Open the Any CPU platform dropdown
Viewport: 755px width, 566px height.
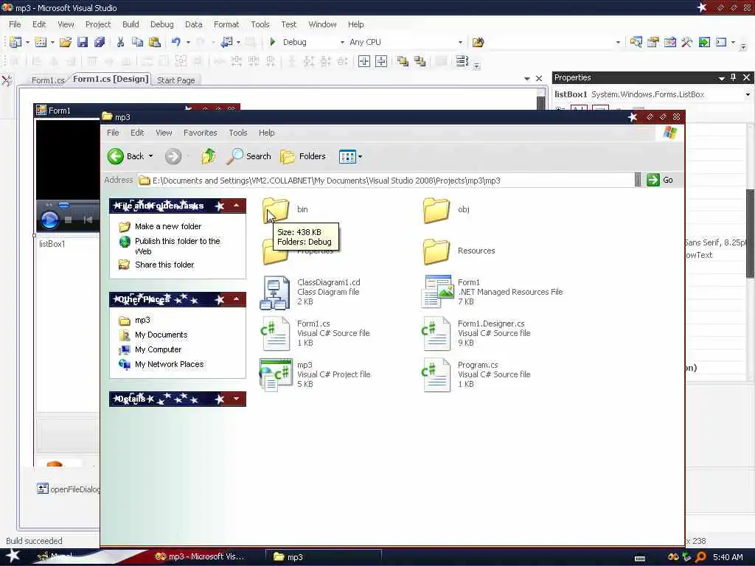(460, 42)
